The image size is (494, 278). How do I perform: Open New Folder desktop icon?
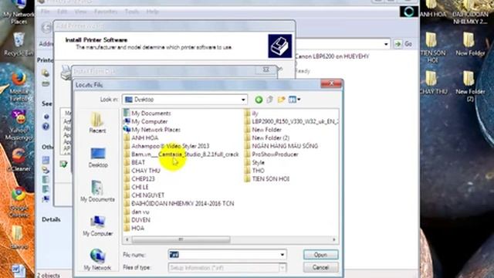[470, 44]
